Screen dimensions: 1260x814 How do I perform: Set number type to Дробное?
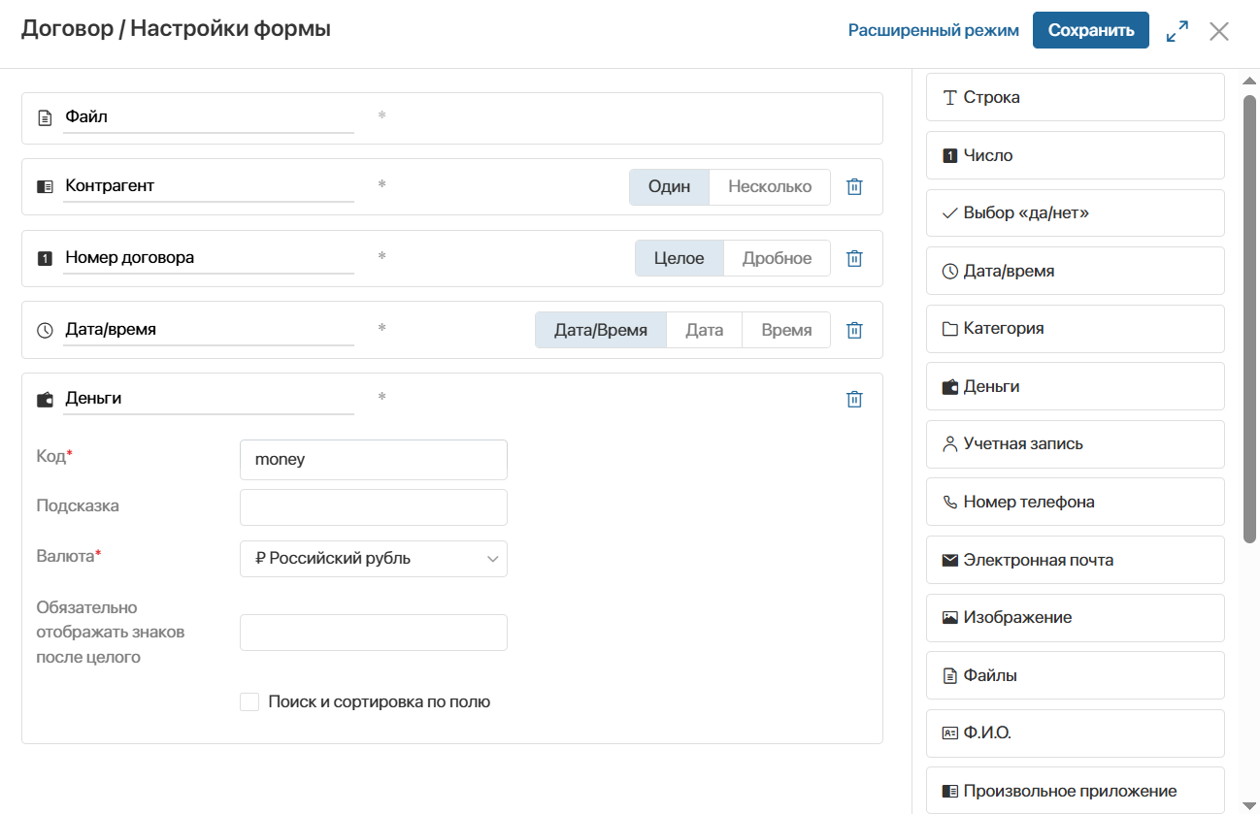[x=777, y=258]
